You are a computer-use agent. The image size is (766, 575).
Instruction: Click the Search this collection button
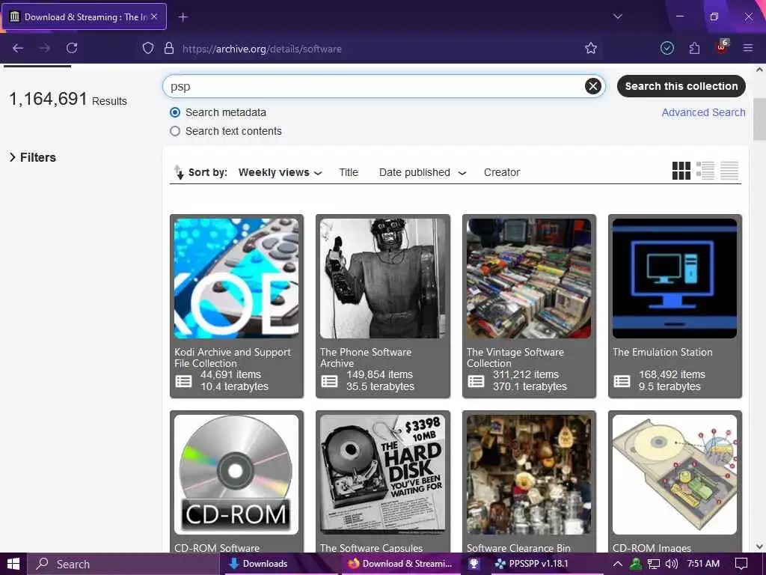pos(681,86)
